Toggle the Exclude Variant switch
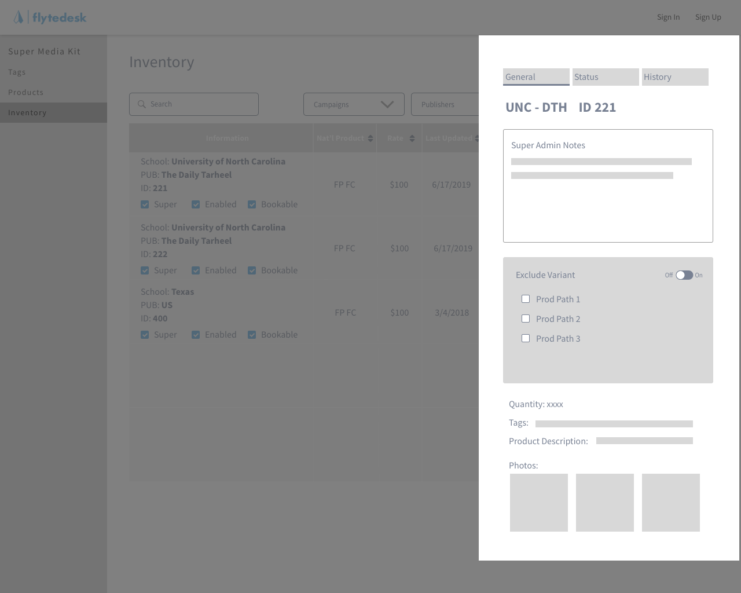 point(684,275)
